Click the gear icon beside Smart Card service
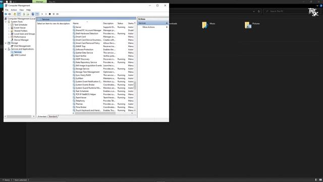Screen dimensions: 323x182 click(x=74, y=36)
